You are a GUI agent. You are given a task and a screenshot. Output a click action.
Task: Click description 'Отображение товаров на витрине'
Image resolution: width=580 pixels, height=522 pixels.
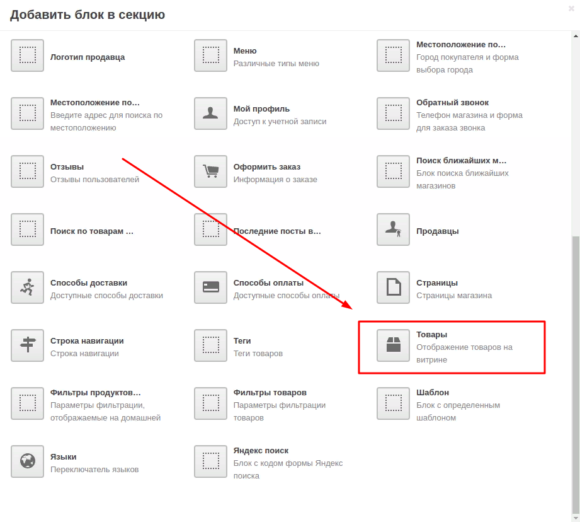tap(465, 354)
